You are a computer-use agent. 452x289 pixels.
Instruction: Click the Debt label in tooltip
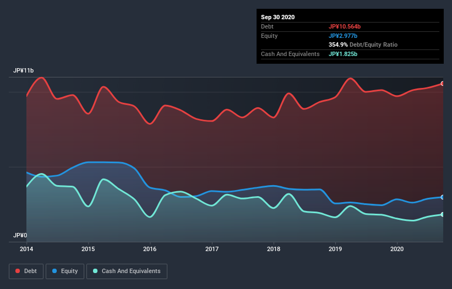coord(267,27)
